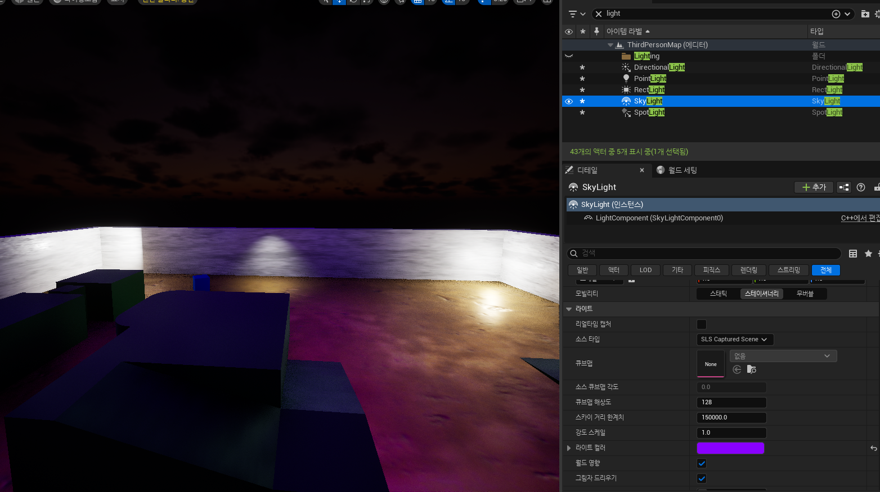Set mobility to 스태틱
Viewport: 880px width, 492px height.
click(x=719, y=294)
